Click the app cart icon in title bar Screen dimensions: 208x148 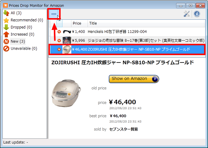pyautogui.click(x=6, y=6)
